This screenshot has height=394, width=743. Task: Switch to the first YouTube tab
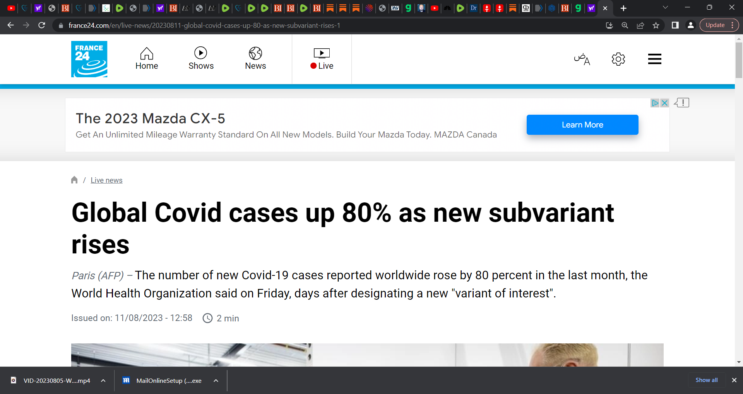pos(11,8)
